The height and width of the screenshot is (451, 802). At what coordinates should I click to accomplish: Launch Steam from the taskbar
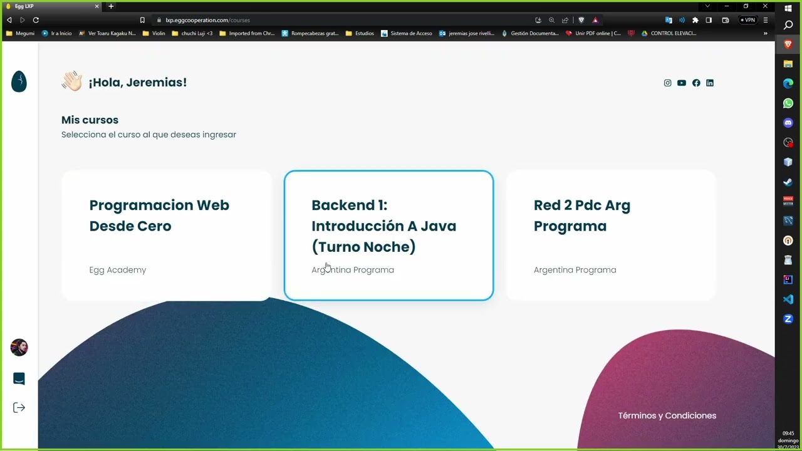click(x=788, y=182)
